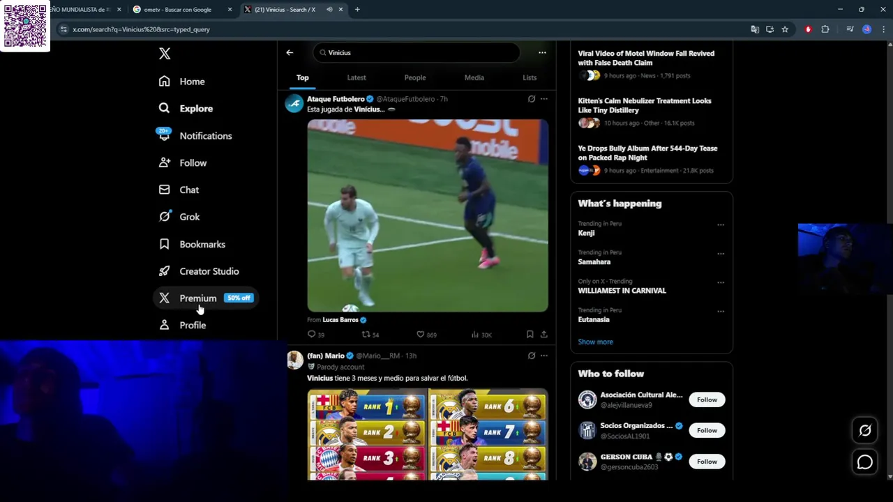The height and width of the screenshot is (502, 893).
Task: Follow Asociación Cultural Ale... account
Action: [x=707, y=400]
